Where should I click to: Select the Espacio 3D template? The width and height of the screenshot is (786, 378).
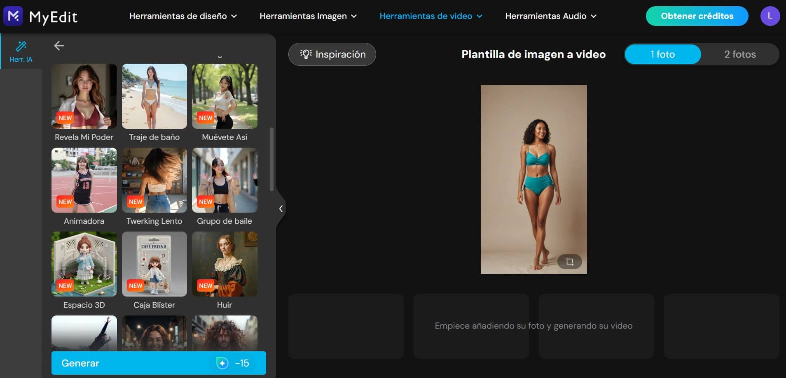84,264
